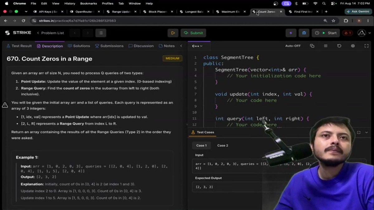The width and height of the screenshot is (374, 210).
Task: Click the Ask Gemini button
Action: coord(358,12)
